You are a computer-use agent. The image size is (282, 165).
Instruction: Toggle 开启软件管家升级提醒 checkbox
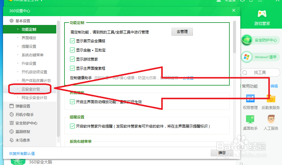72,126
